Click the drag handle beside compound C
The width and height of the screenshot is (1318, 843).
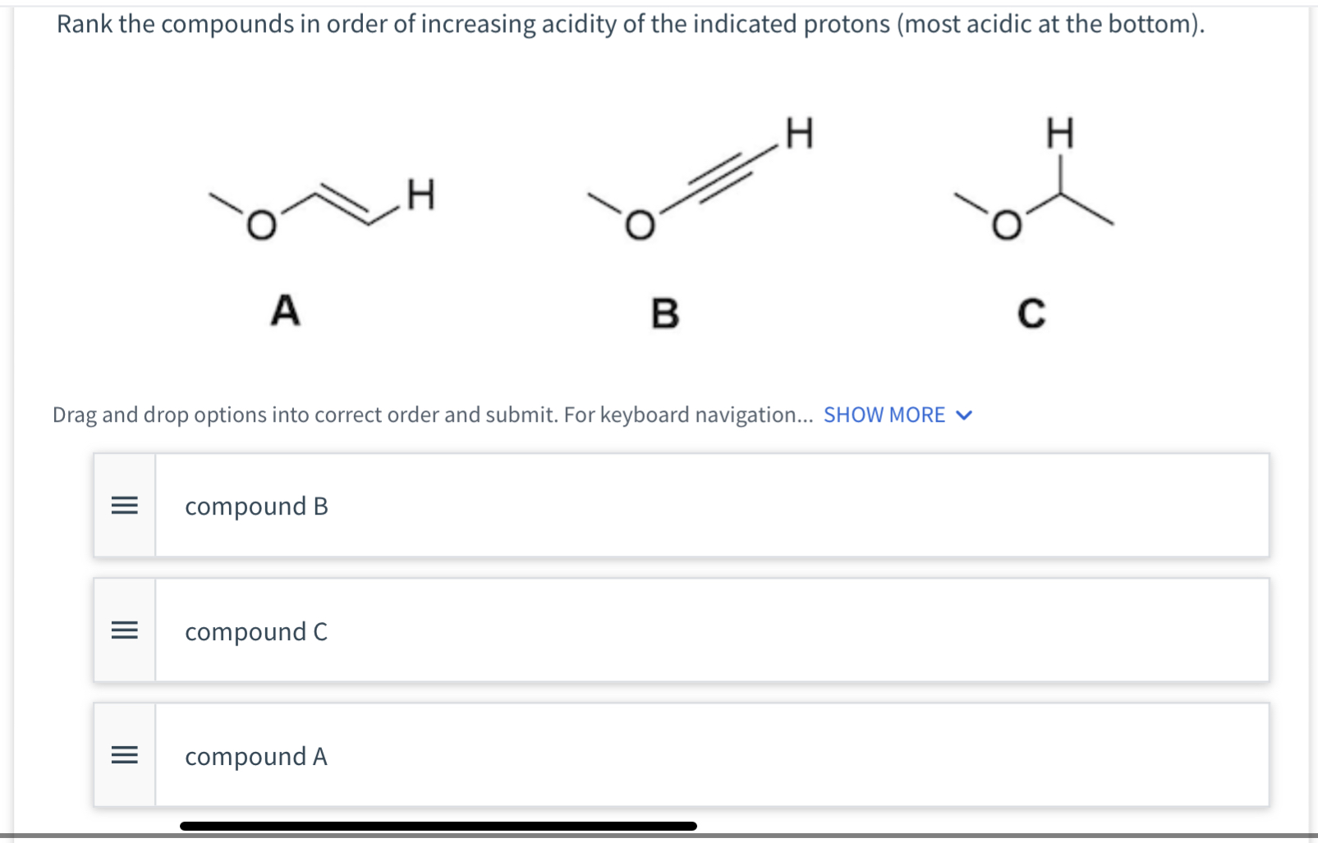[124, 632]
